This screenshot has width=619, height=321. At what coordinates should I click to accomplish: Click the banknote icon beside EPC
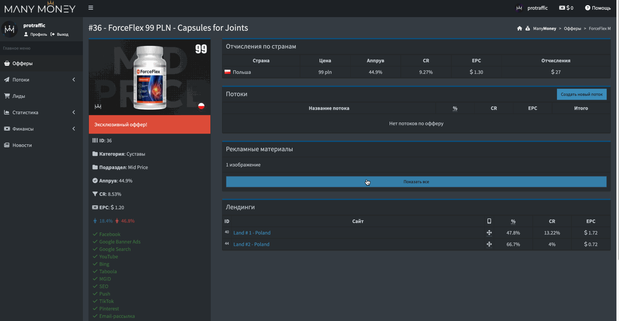pos(95,208)
